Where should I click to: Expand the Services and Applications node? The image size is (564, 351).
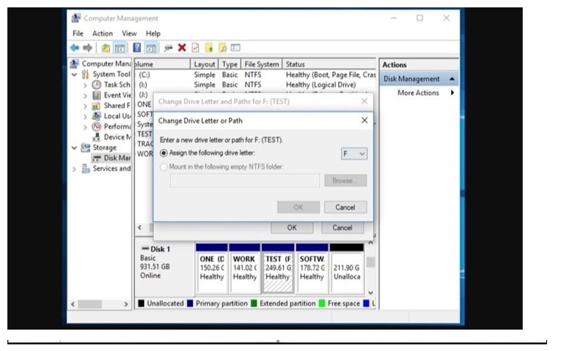coord(74,169)
